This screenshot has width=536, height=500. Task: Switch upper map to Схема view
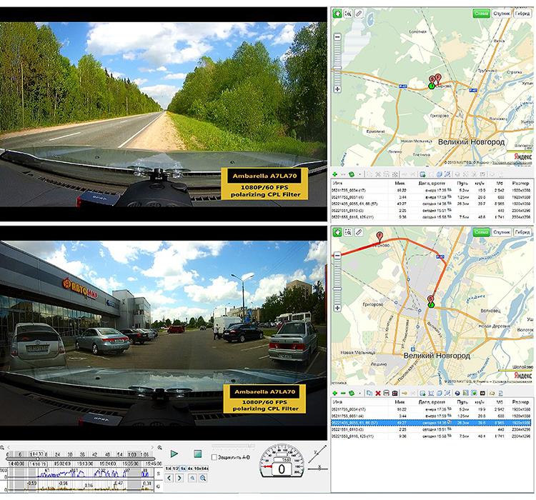coord(481,14)
